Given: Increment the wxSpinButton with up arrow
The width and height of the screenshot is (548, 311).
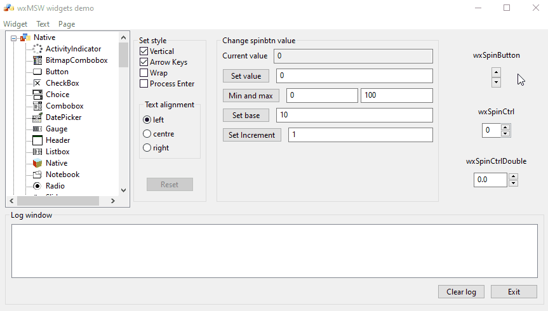Looking at the screenshot, I should click(x=496, y=72).
